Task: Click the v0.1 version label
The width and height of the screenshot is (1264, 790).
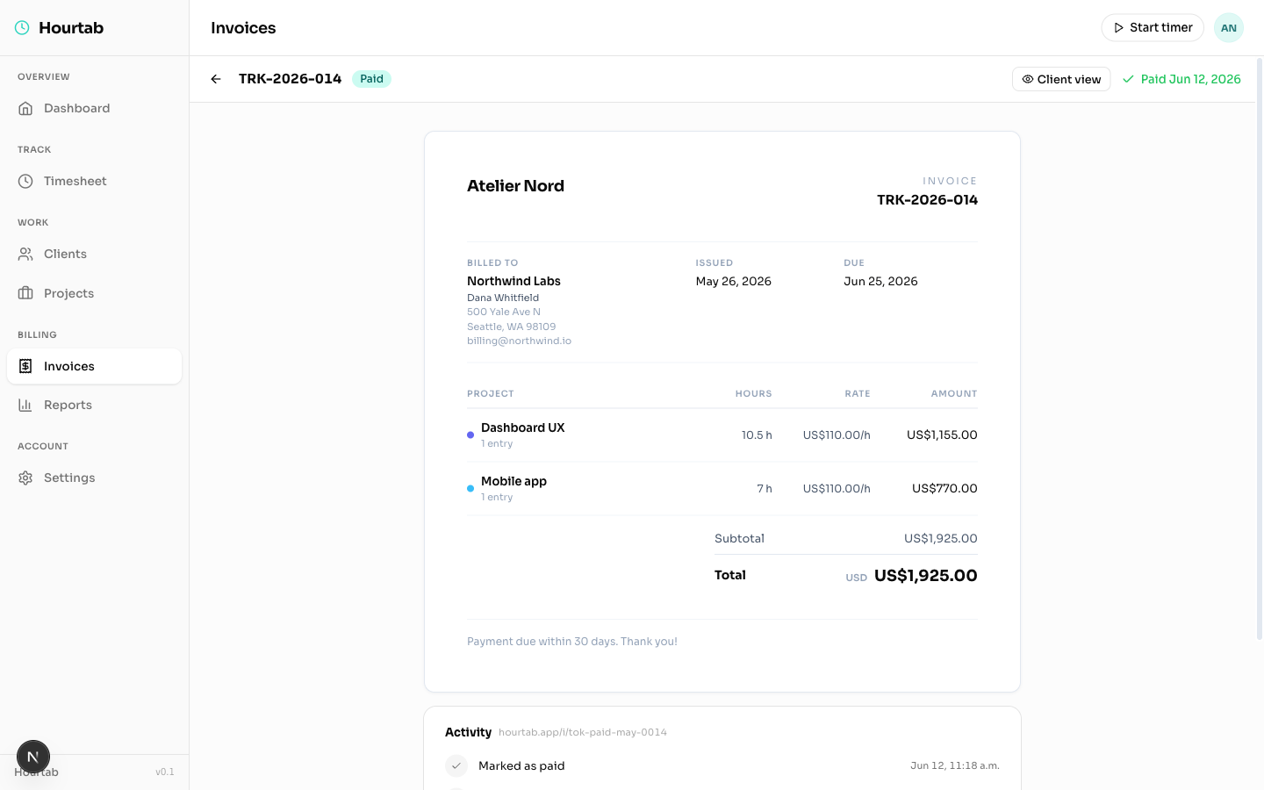Action: point(165,772)
